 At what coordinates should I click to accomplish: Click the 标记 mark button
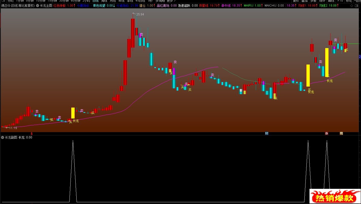(349, 1)
